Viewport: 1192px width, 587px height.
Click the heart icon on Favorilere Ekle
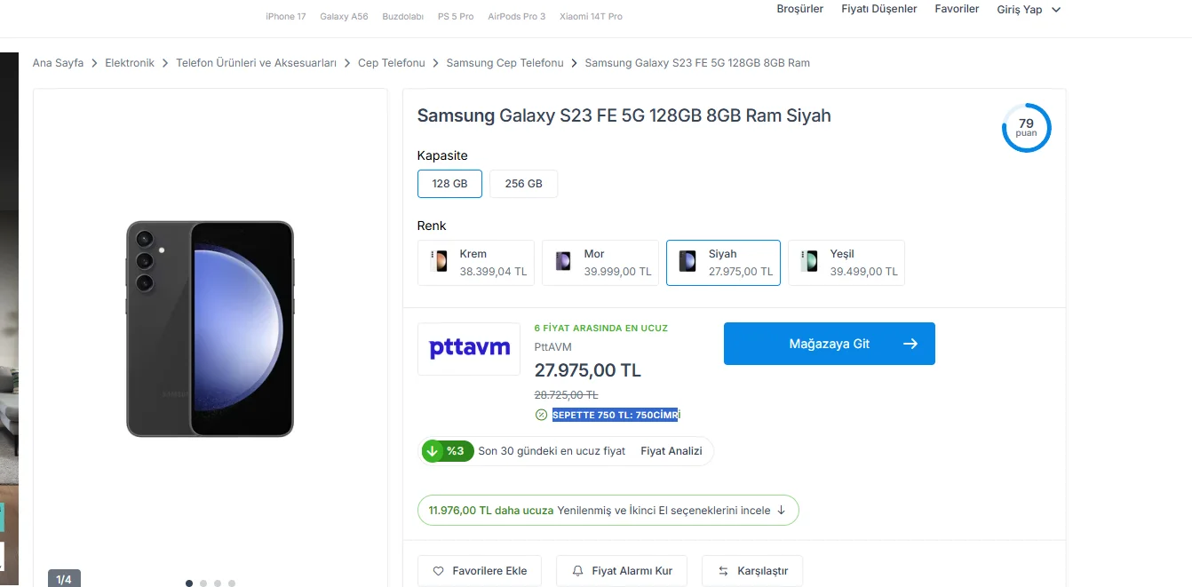(438, 571)
